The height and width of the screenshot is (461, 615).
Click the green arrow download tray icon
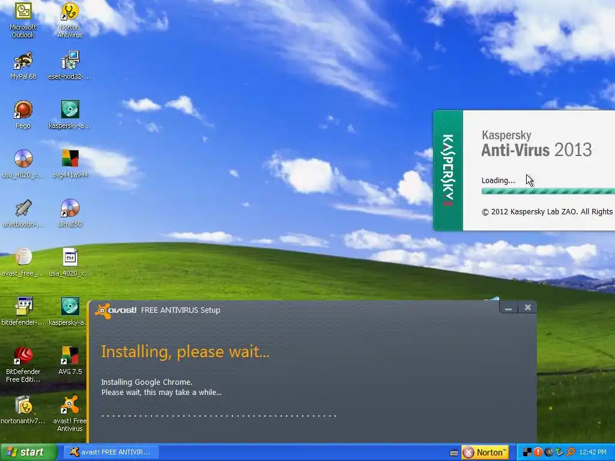point(560,452)
